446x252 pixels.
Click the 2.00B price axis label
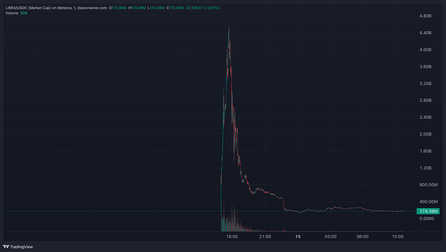coord(426,134)
